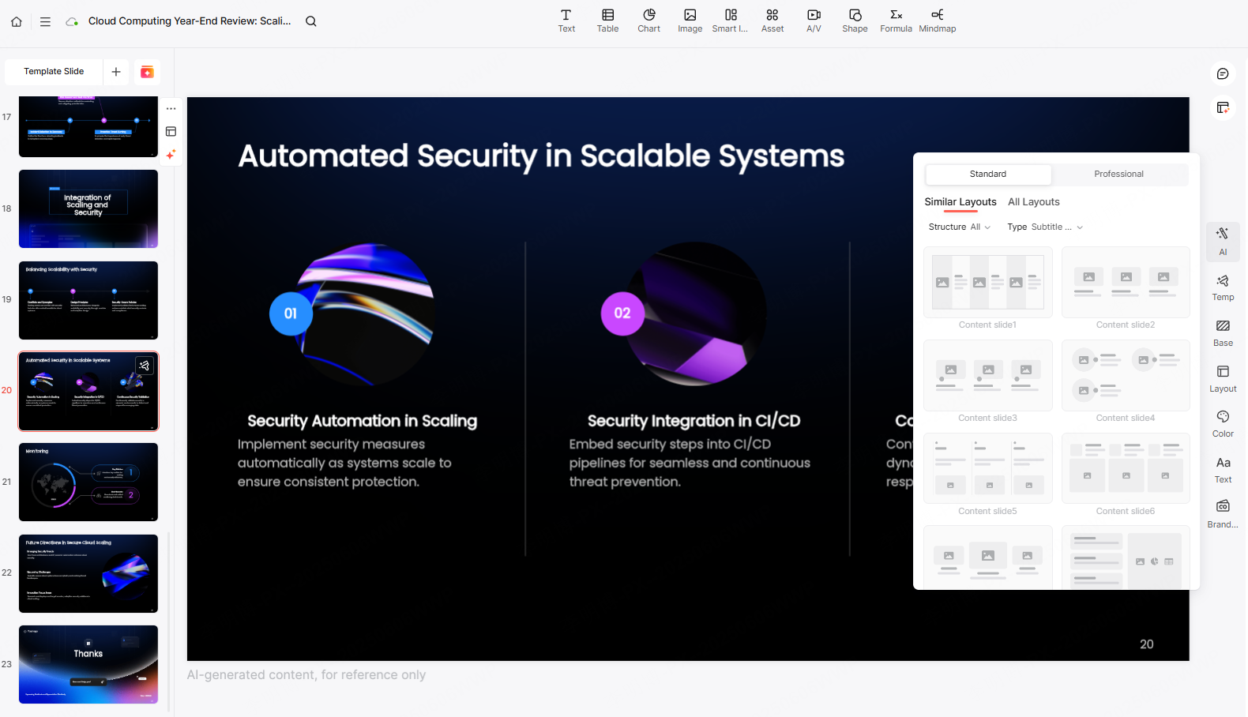
Task: Click the search magnifier icon
Action: click(311, 21)
